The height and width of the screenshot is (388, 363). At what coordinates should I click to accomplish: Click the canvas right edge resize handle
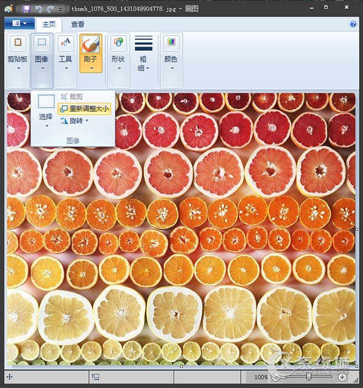click(x=356, y=229)
